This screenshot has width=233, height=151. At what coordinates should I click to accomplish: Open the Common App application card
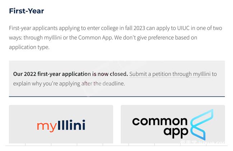[x=173, y=124]
